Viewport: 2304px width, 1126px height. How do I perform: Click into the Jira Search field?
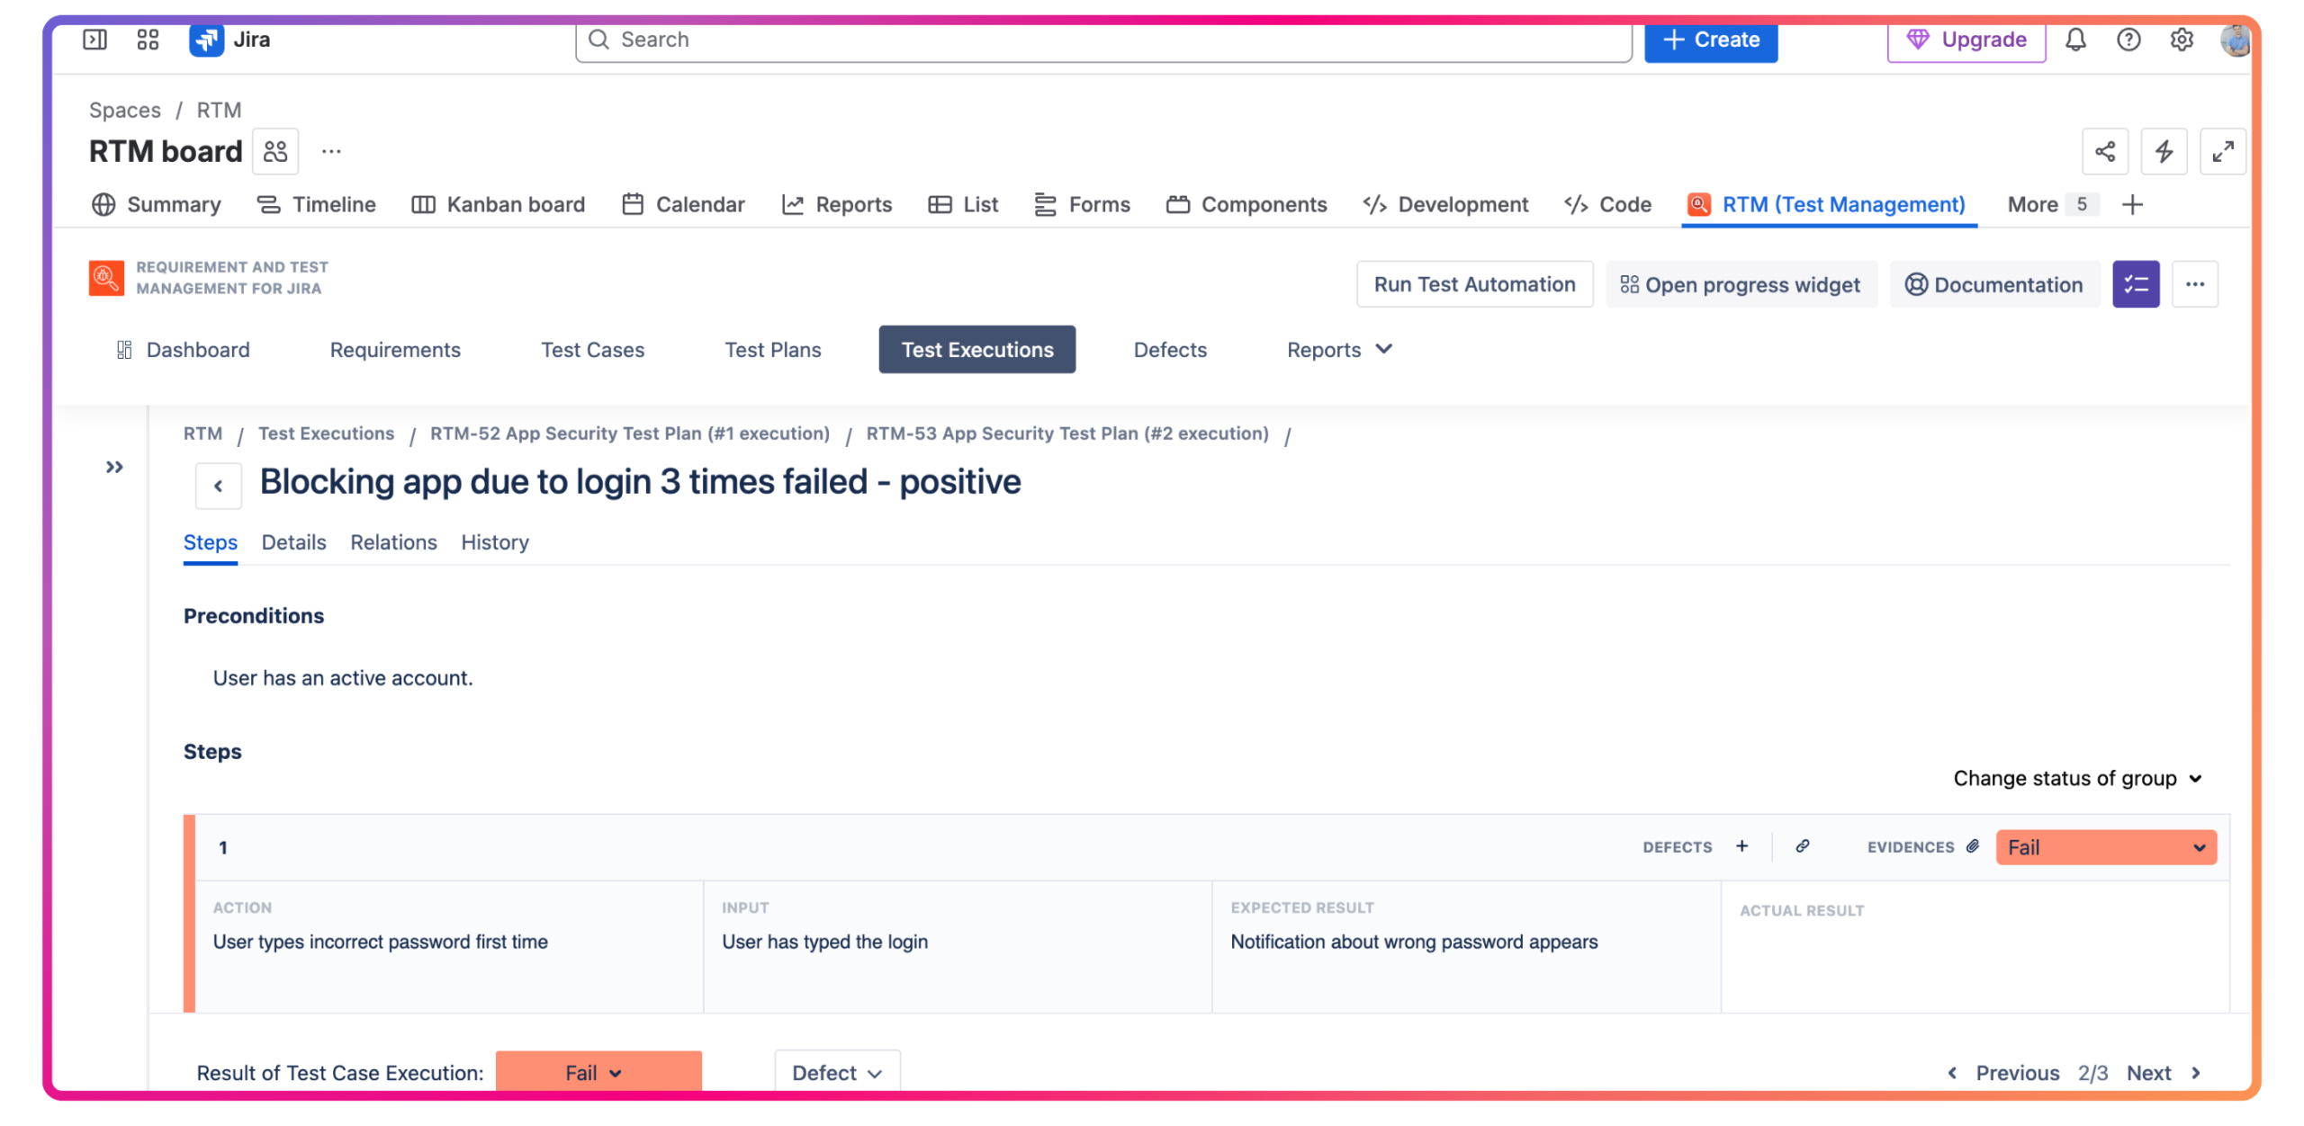[1102, 40]
